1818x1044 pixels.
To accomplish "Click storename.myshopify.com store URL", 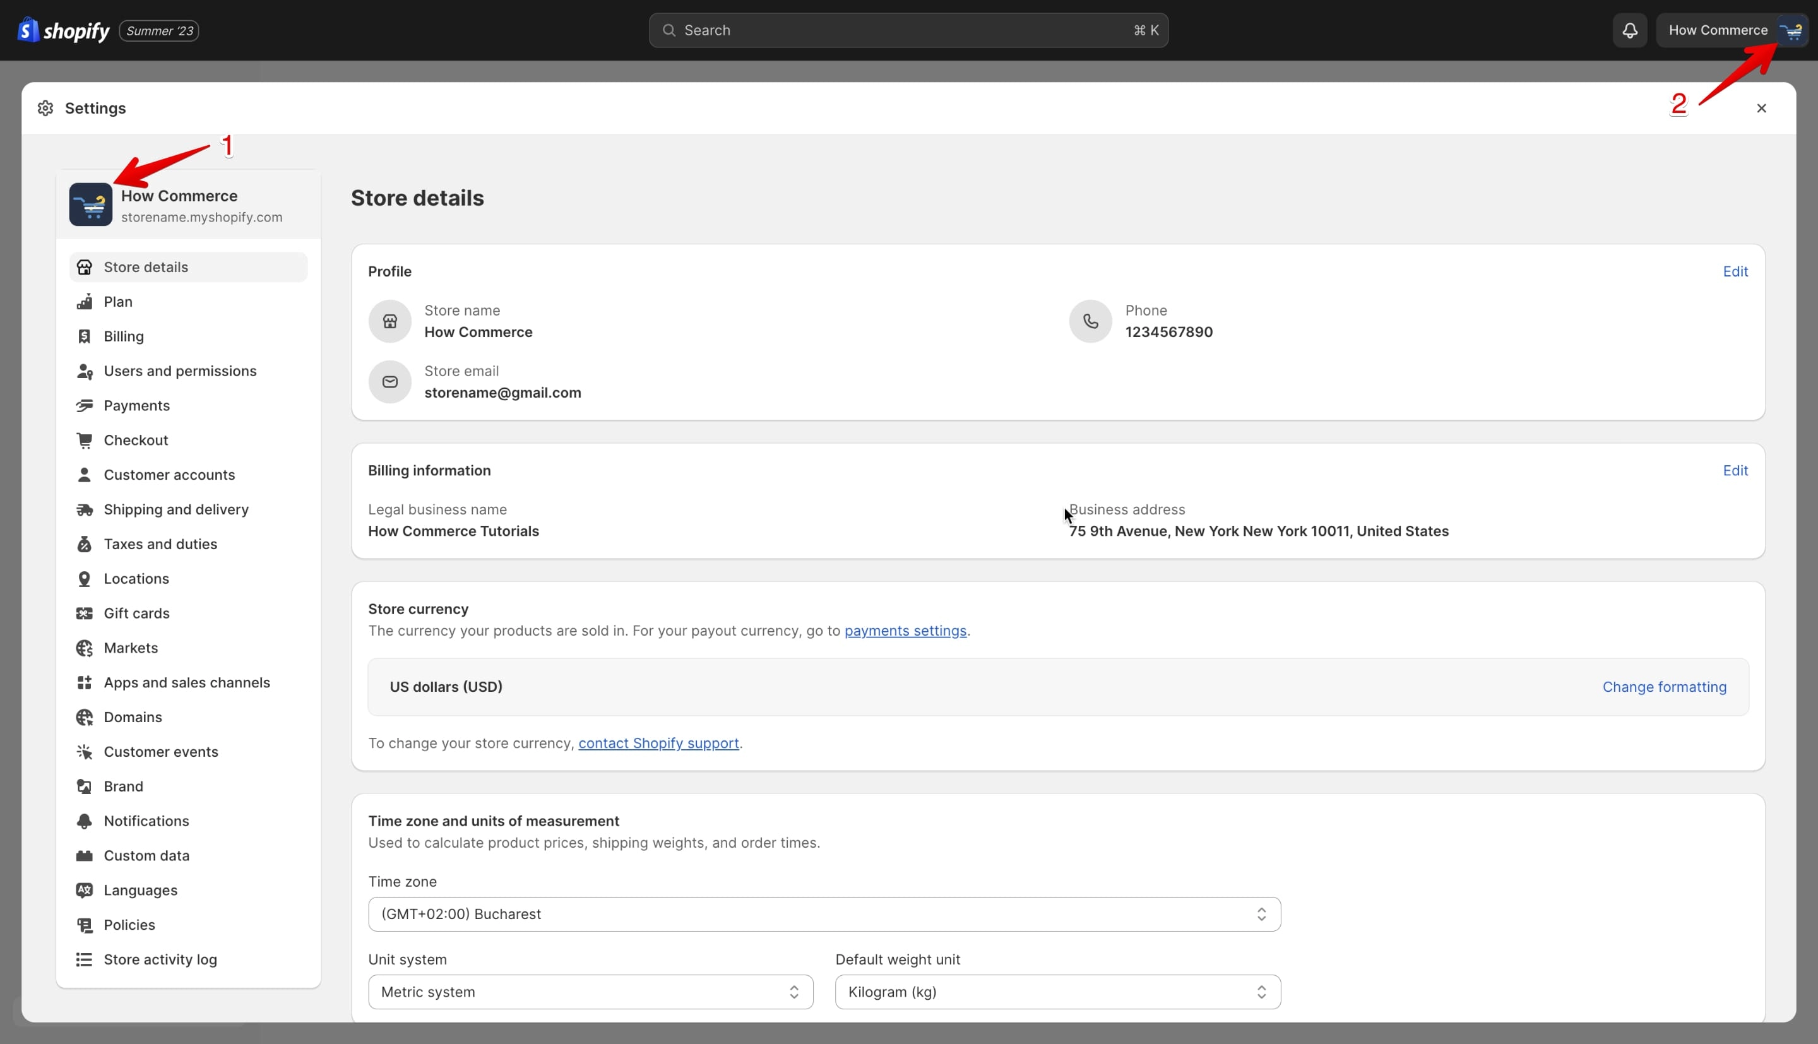I will (201, 217).
